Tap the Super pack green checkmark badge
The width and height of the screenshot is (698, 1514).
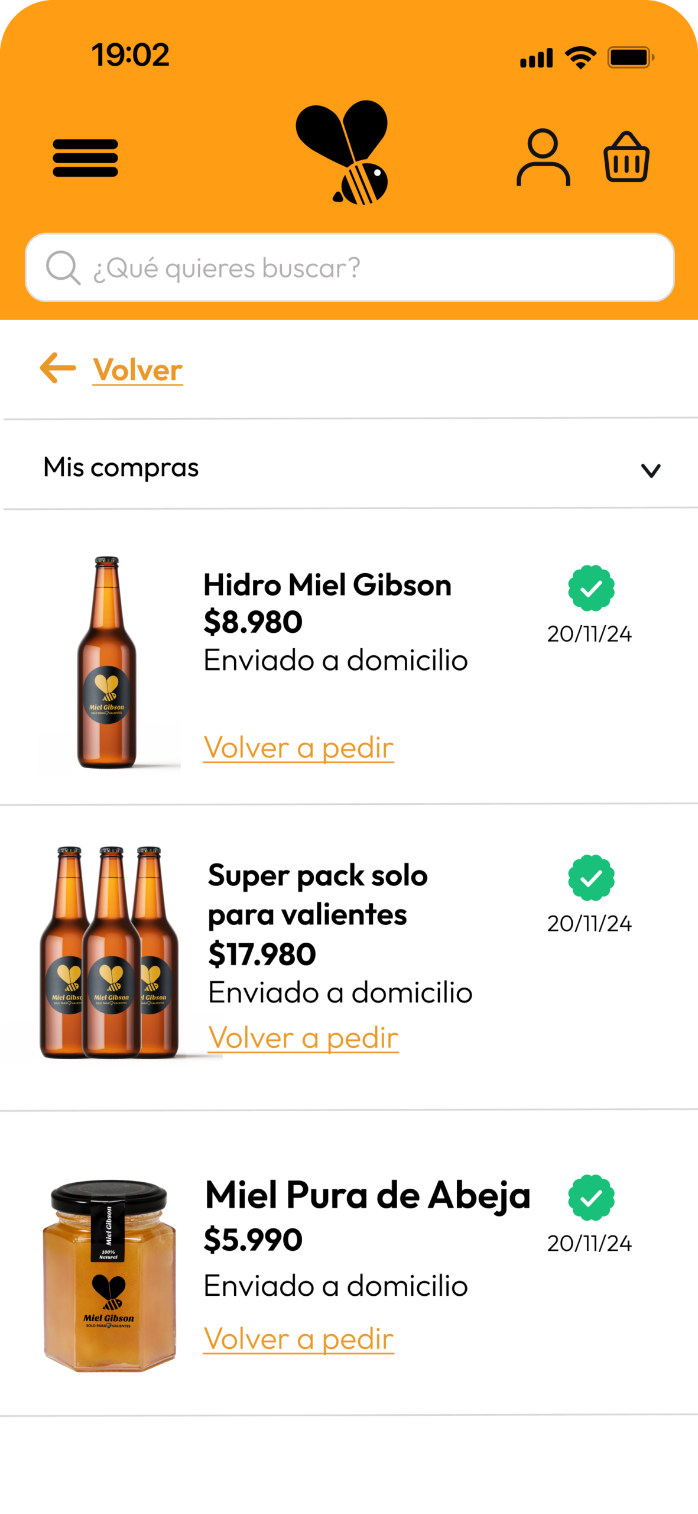click(591, 878)
